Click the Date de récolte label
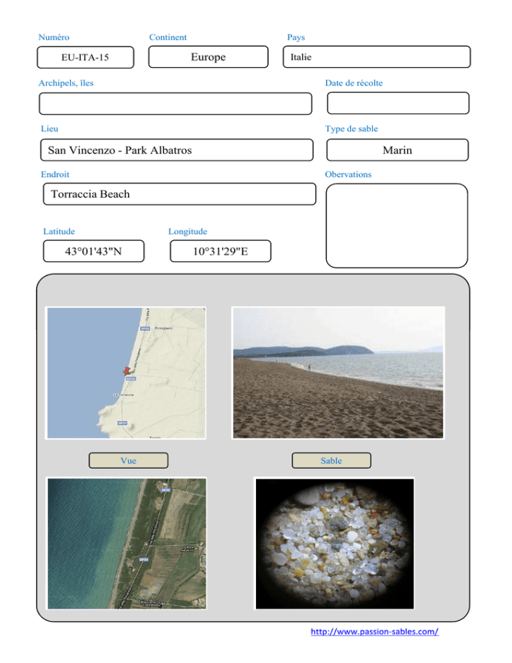512x663 pixels. (353, 83)
